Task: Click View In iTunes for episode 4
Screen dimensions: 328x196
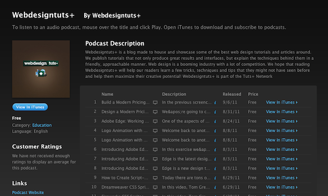Action: coord(281,131)
